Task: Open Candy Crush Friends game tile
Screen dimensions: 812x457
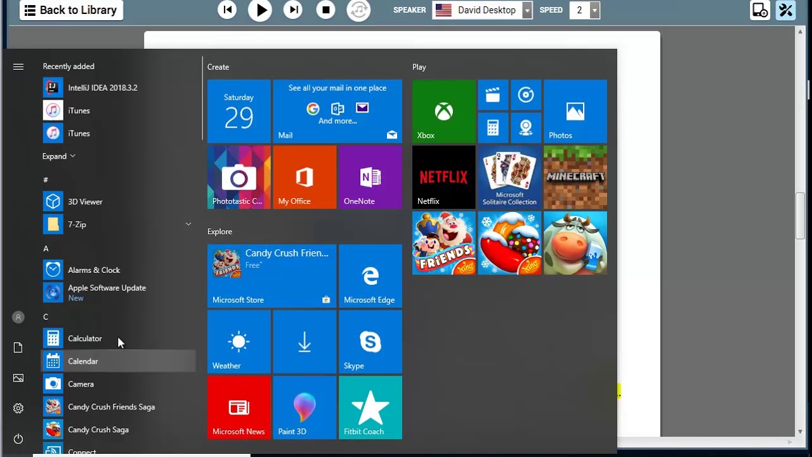Action: (443, 243)
